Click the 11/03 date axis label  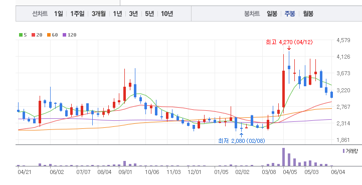[173, 172]
